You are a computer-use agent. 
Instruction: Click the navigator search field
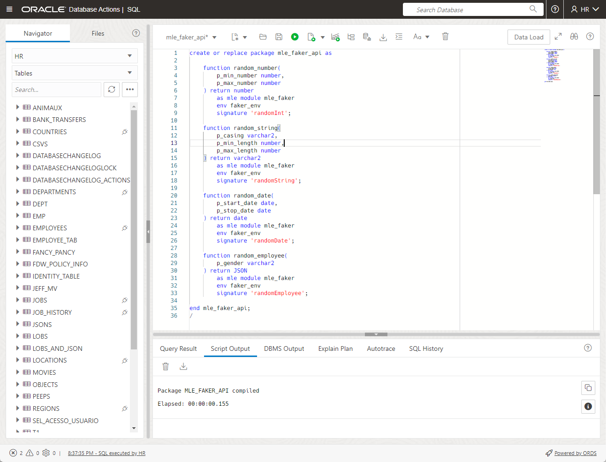click(x=56, y=90)
